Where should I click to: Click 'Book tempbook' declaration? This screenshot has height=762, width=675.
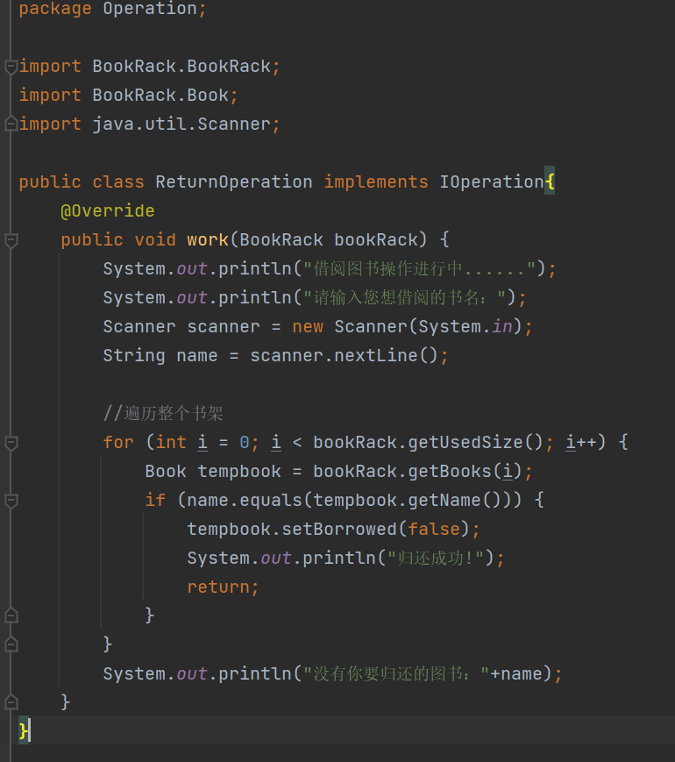point(213,472)
